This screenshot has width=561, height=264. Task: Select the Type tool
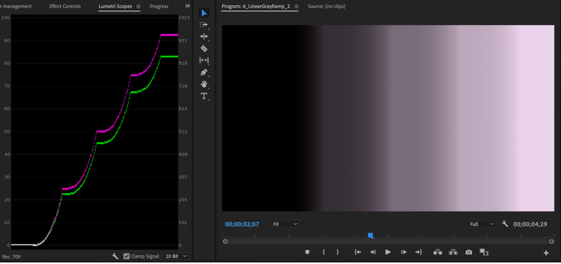pyautogui.click(x=204, y=96)
